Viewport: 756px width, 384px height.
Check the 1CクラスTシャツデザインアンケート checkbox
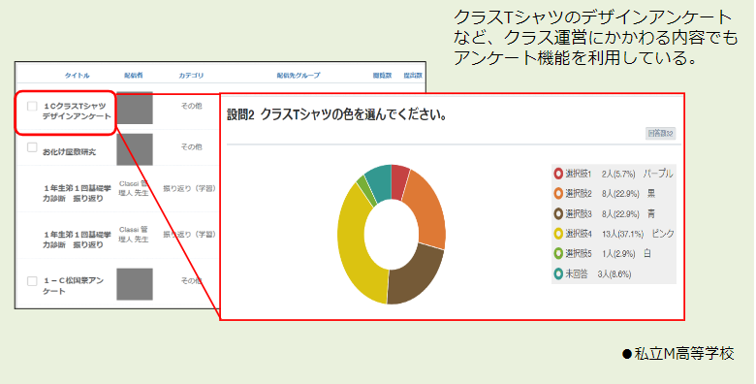click(x=32, y=106)
